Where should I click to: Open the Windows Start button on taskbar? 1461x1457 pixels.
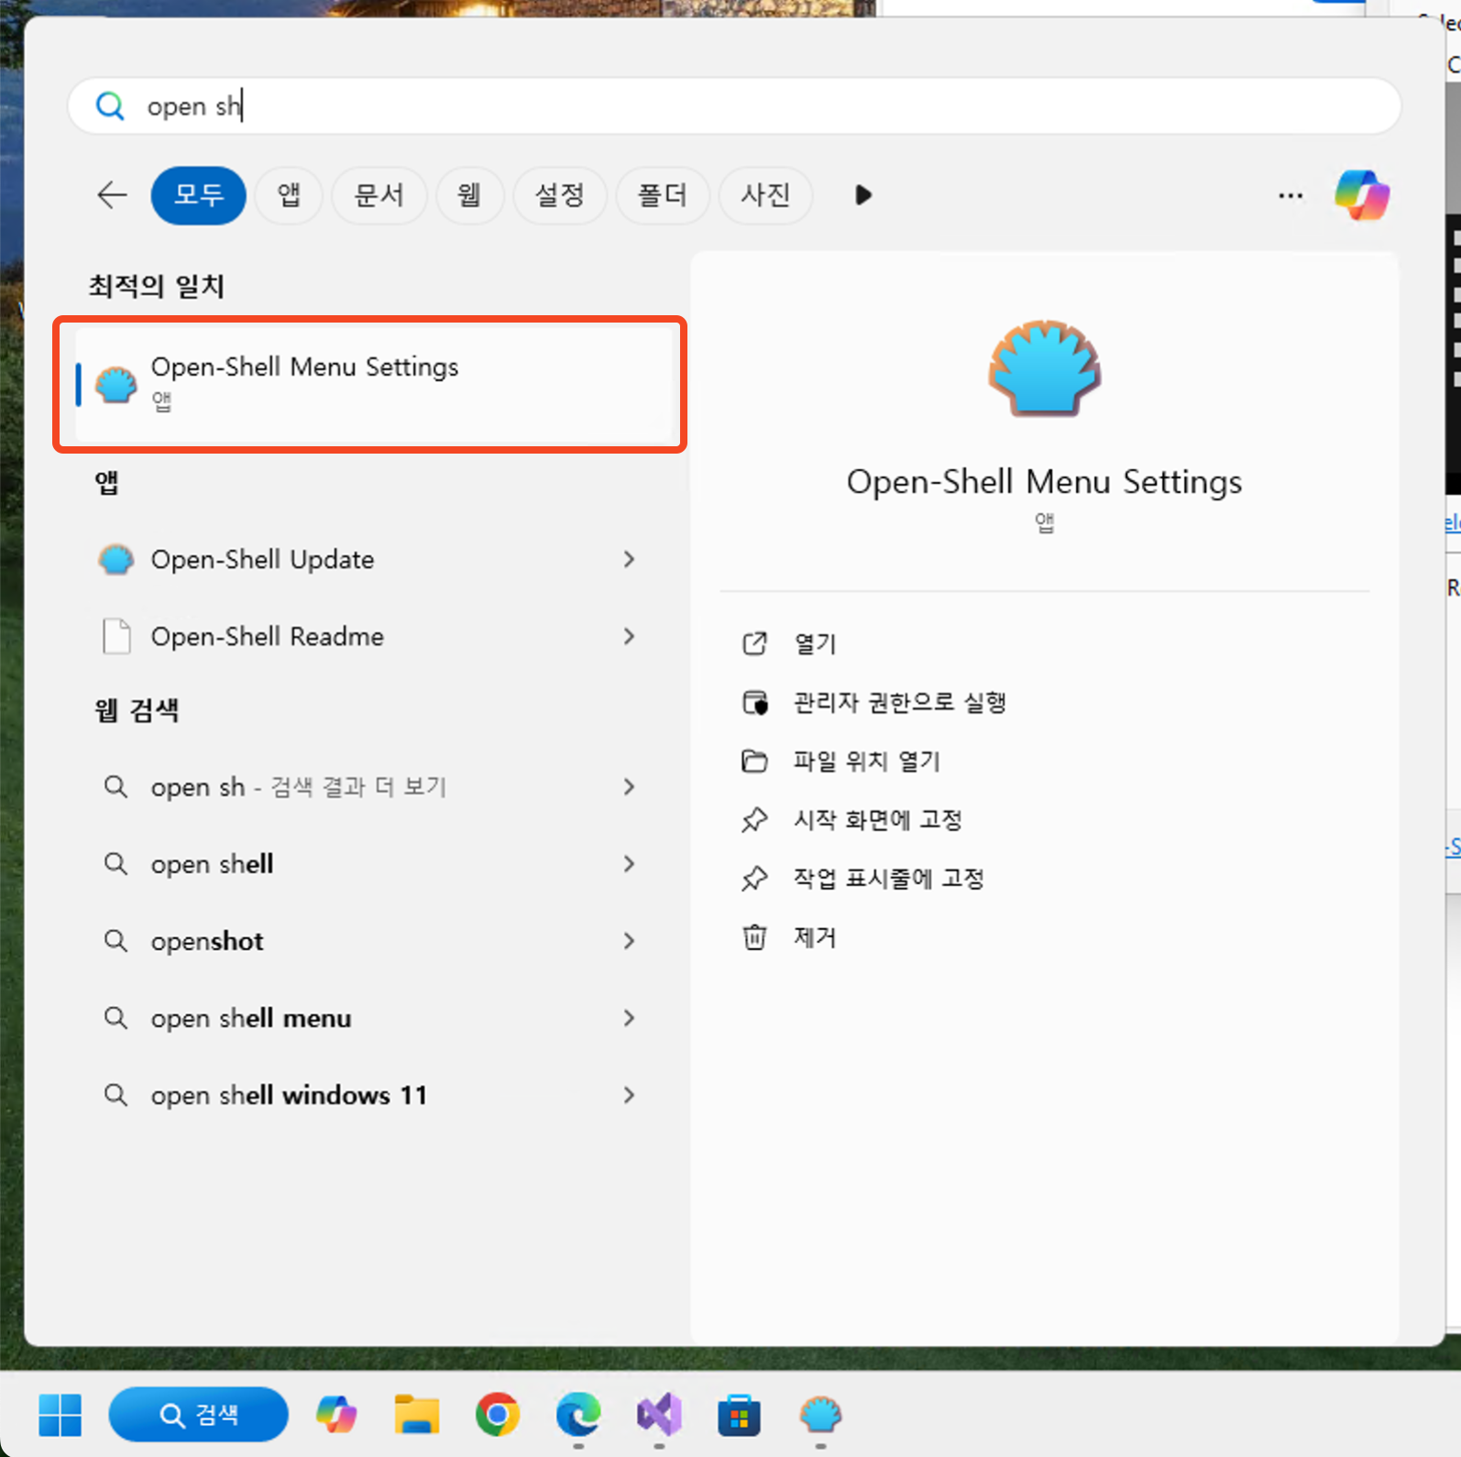tap(60, 1415)
